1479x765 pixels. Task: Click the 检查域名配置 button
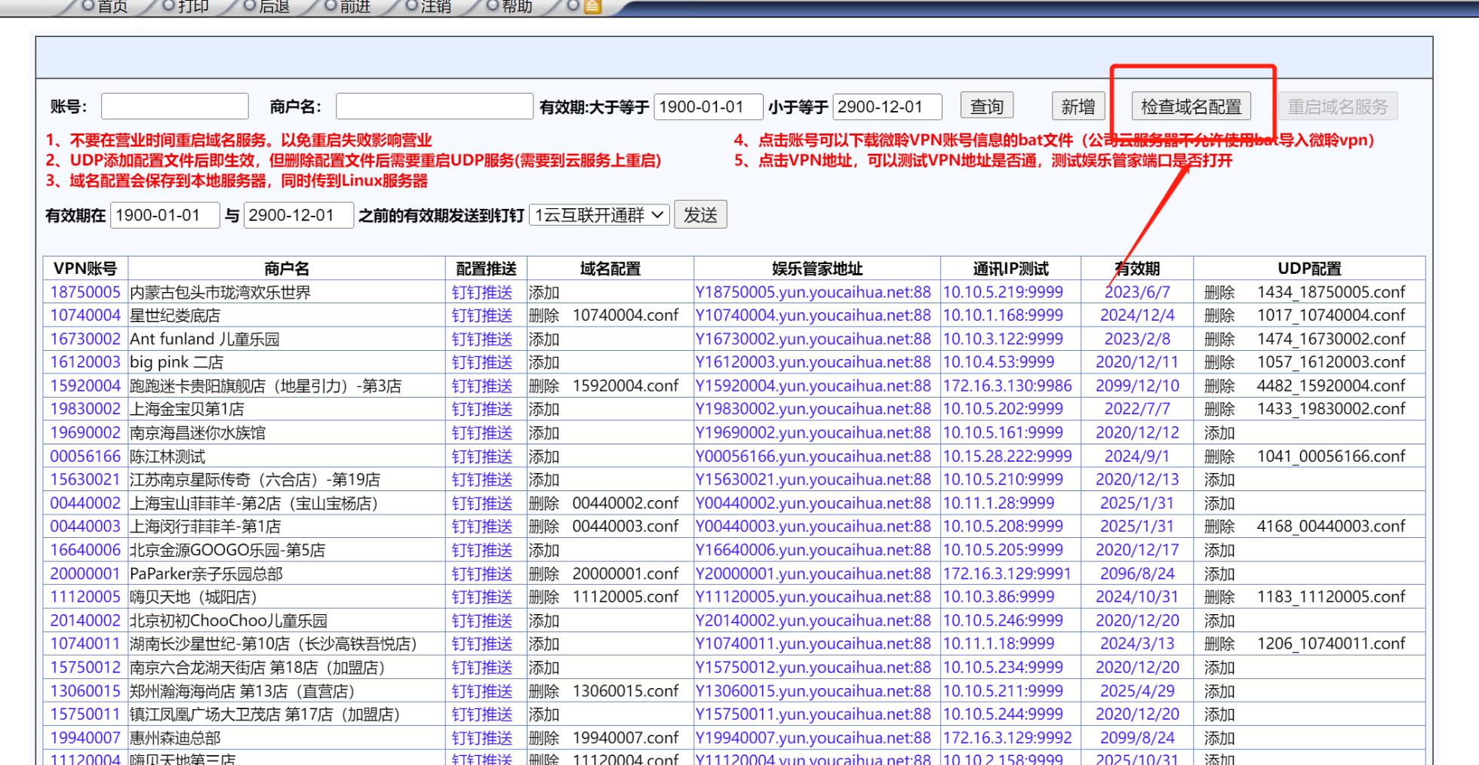point(1191,106)
